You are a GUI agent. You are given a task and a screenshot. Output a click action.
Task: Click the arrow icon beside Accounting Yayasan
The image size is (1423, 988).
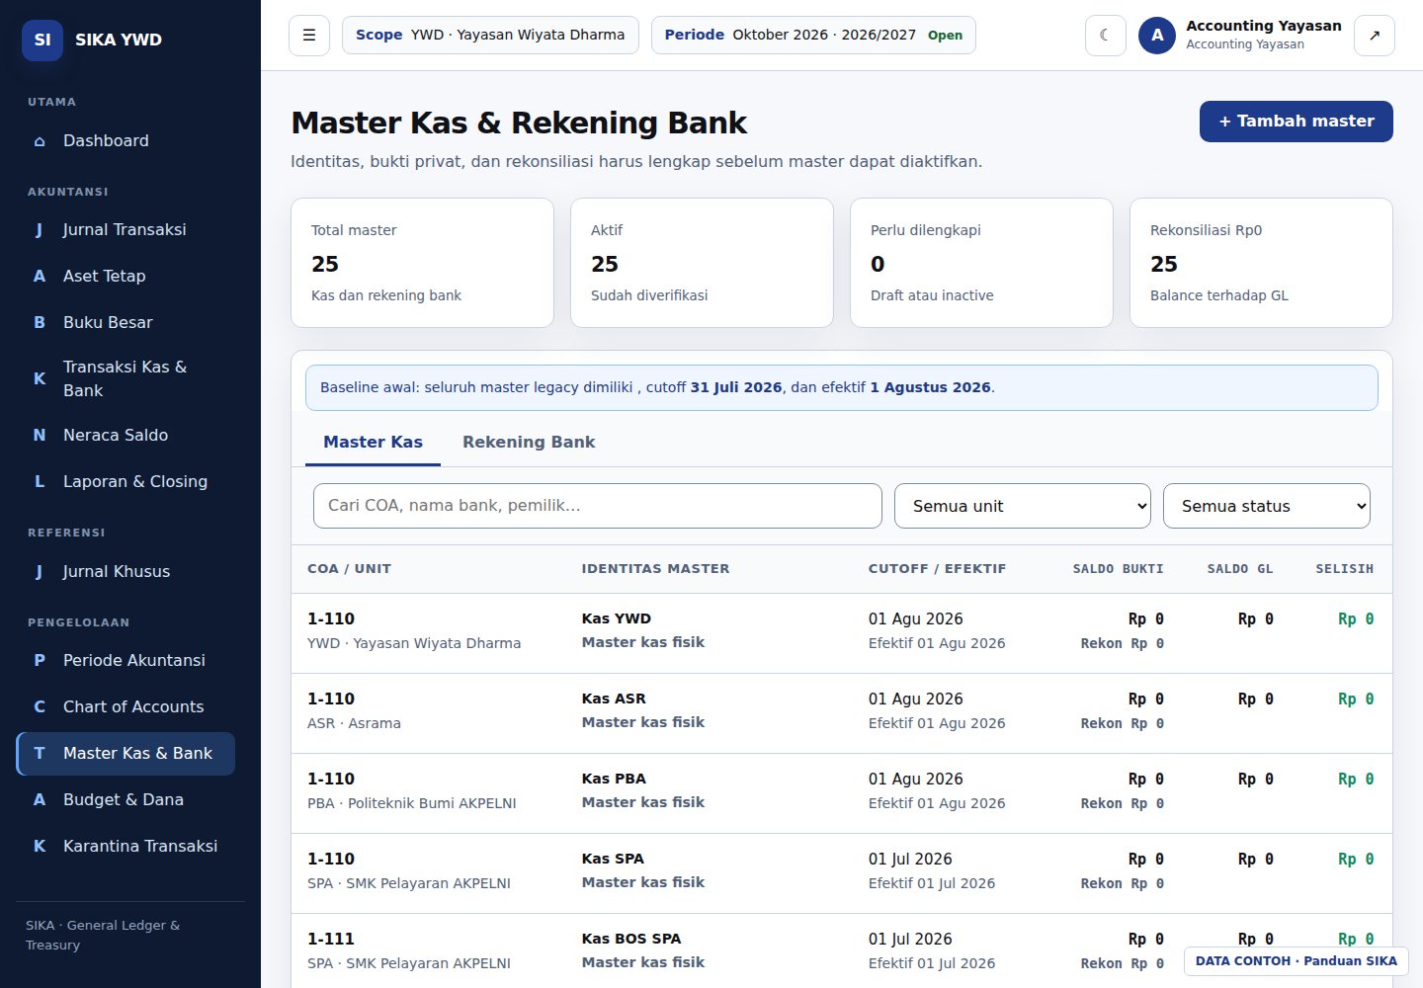tap(1375, 36)
